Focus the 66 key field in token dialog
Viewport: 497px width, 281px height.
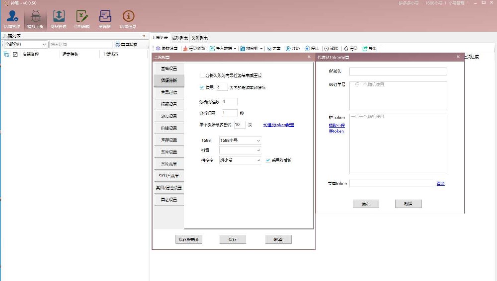[x=398, y=71]
